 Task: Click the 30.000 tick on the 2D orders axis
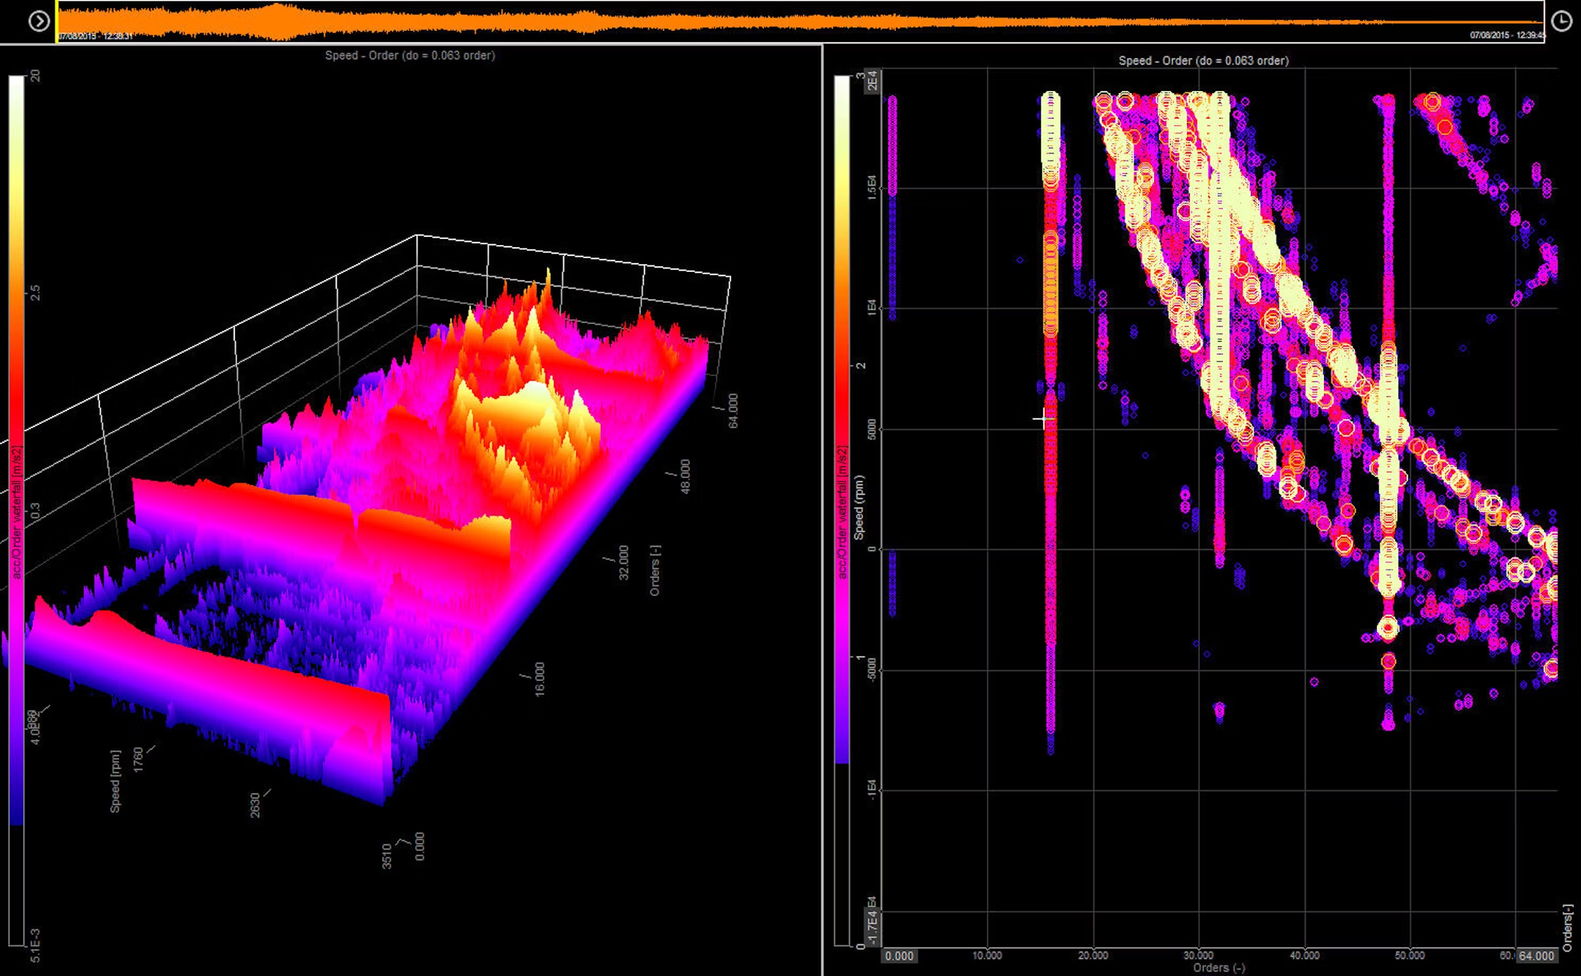click(x=1198, y=956)
